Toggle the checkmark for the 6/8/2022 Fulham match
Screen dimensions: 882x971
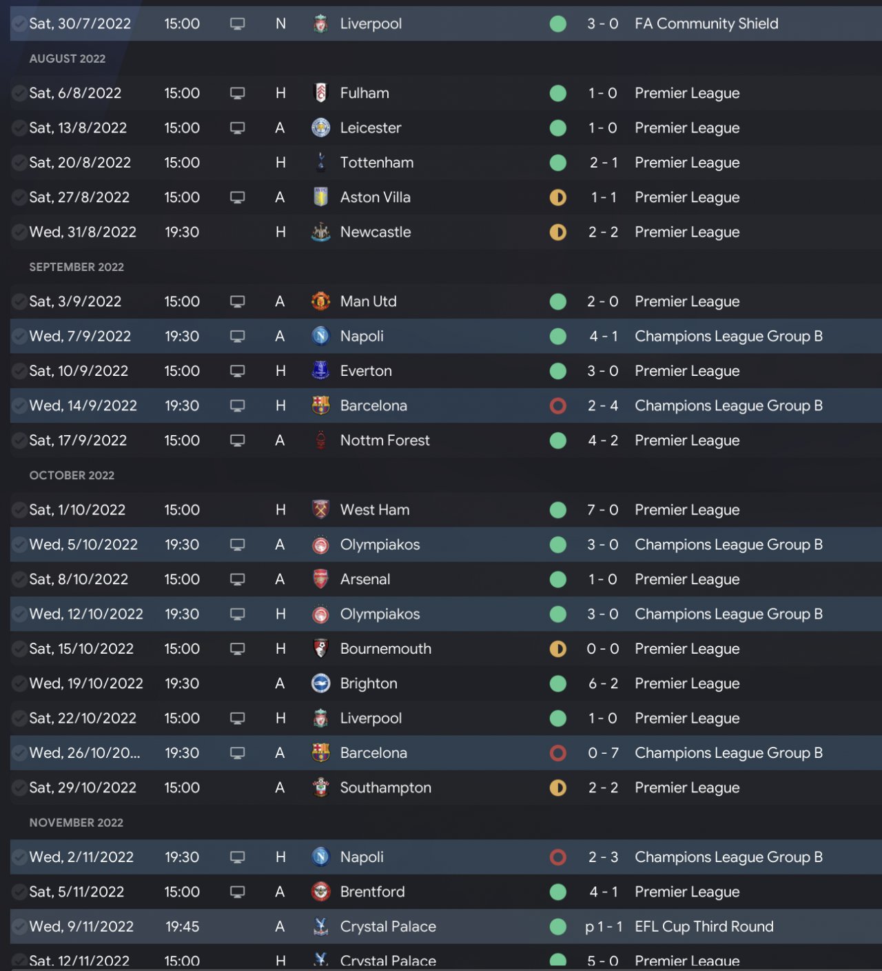(x=19, y=93)
